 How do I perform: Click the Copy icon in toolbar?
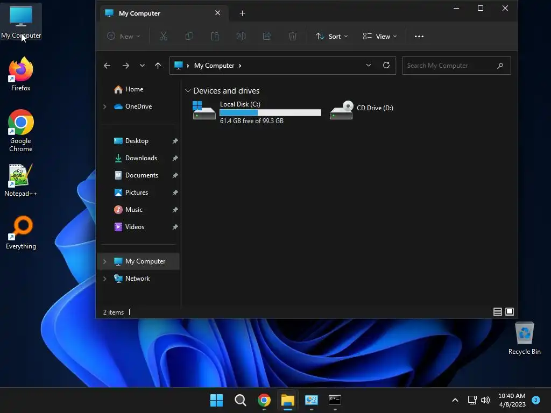[189, 36]
